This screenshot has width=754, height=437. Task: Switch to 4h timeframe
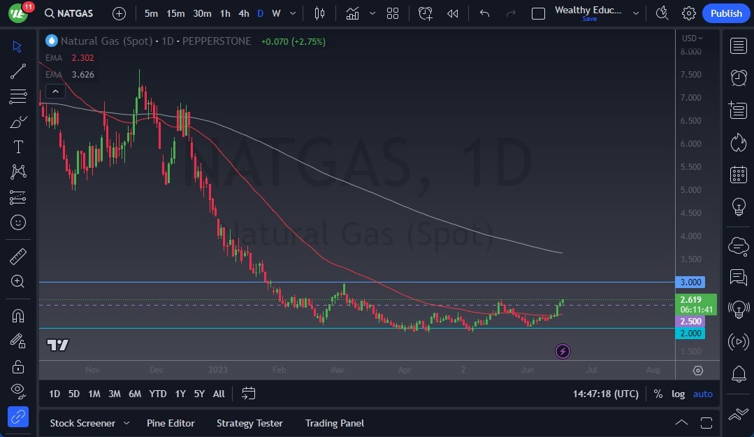tap(244, 13)
